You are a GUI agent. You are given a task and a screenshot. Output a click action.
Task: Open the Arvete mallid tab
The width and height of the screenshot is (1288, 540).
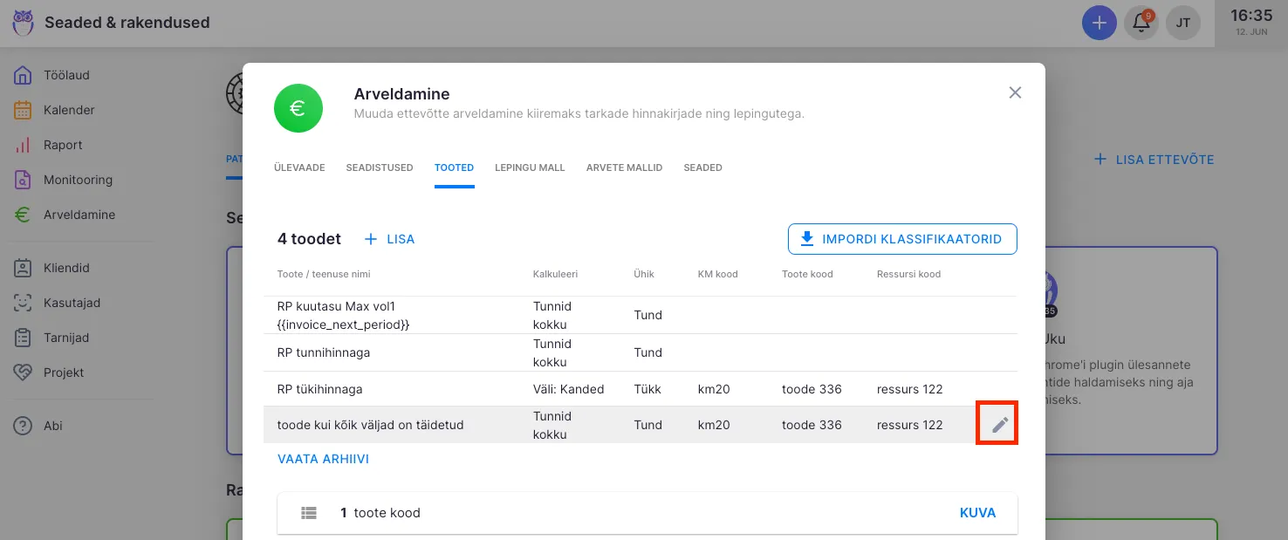(624, 167)
